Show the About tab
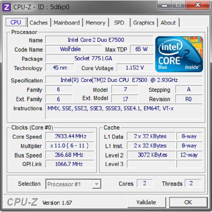 [168, 23]
